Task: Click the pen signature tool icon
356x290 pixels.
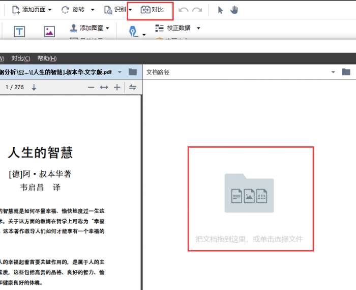Action: [134, 32]
